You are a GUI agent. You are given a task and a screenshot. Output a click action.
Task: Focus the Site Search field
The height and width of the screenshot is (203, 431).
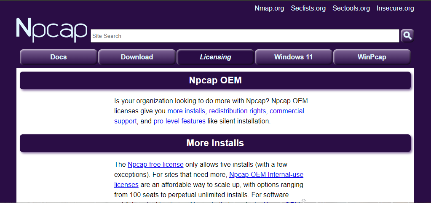point(245,36)
